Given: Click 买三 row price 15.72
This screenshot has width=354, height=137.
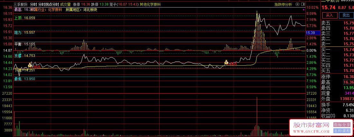Looking at the screenshot, I should [x=349, y=60].
